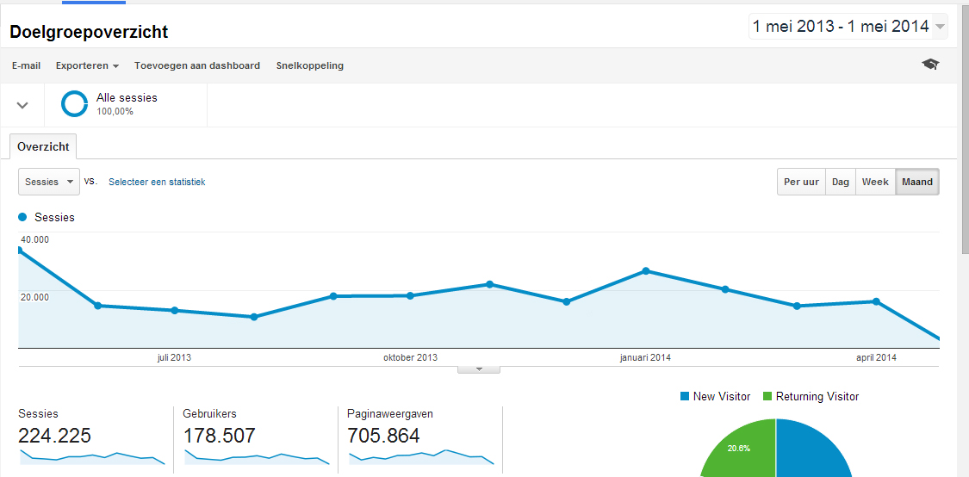Click the Sessies value 224.225
The width and height of the screenshot is (969, 477).
click(x=55, y=436)
